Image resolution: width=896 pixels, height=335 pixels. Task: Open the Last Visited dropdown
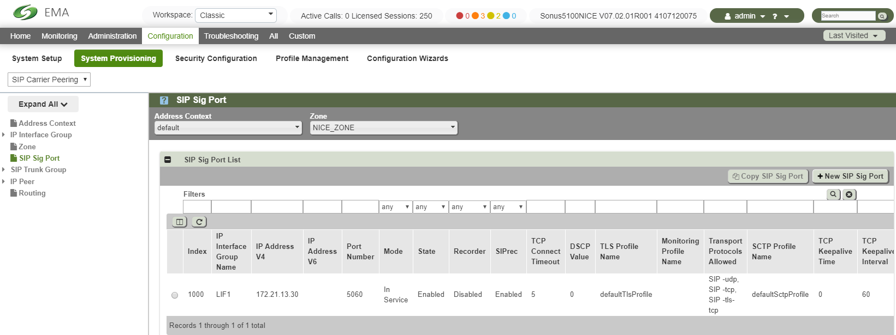pyautogui.click(x=854, y=36)
